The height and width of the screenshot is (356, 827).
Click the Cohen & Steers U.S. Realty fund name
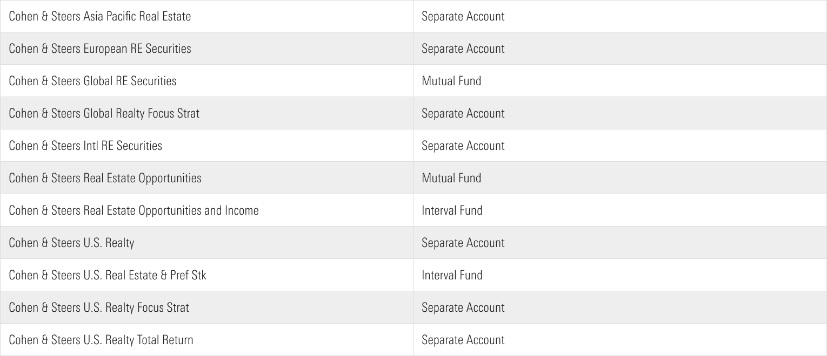tap(71, 243)
